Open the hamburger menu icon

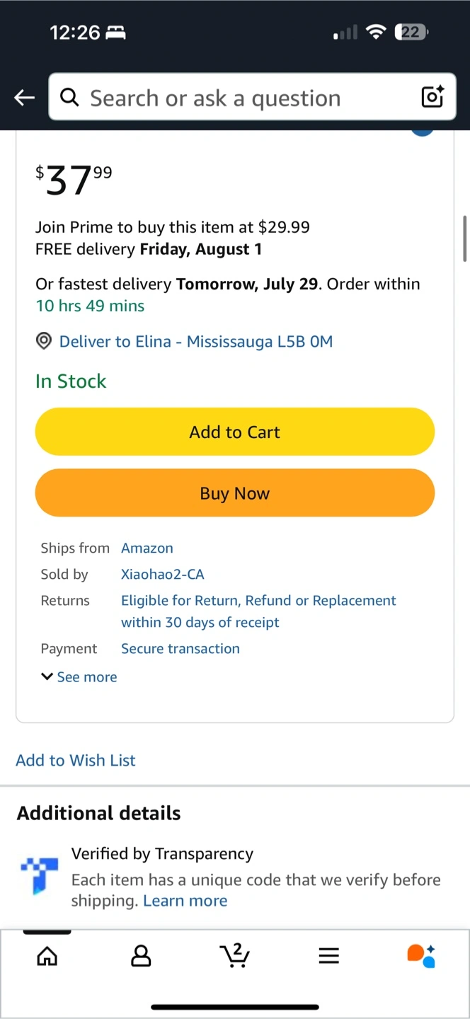coord(328,957)
